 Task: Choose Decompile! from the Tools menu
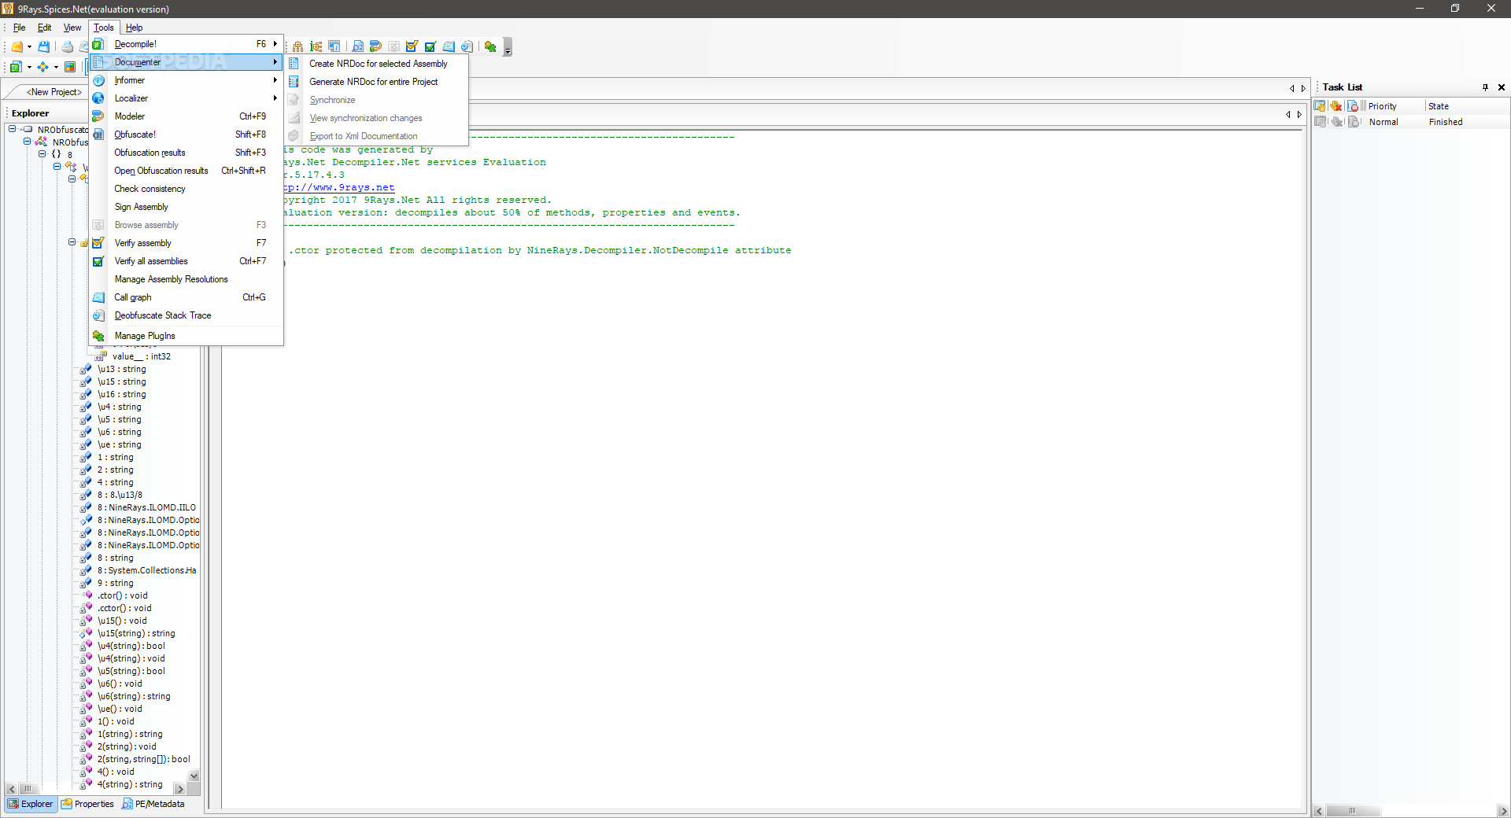[x=186, y=44]
